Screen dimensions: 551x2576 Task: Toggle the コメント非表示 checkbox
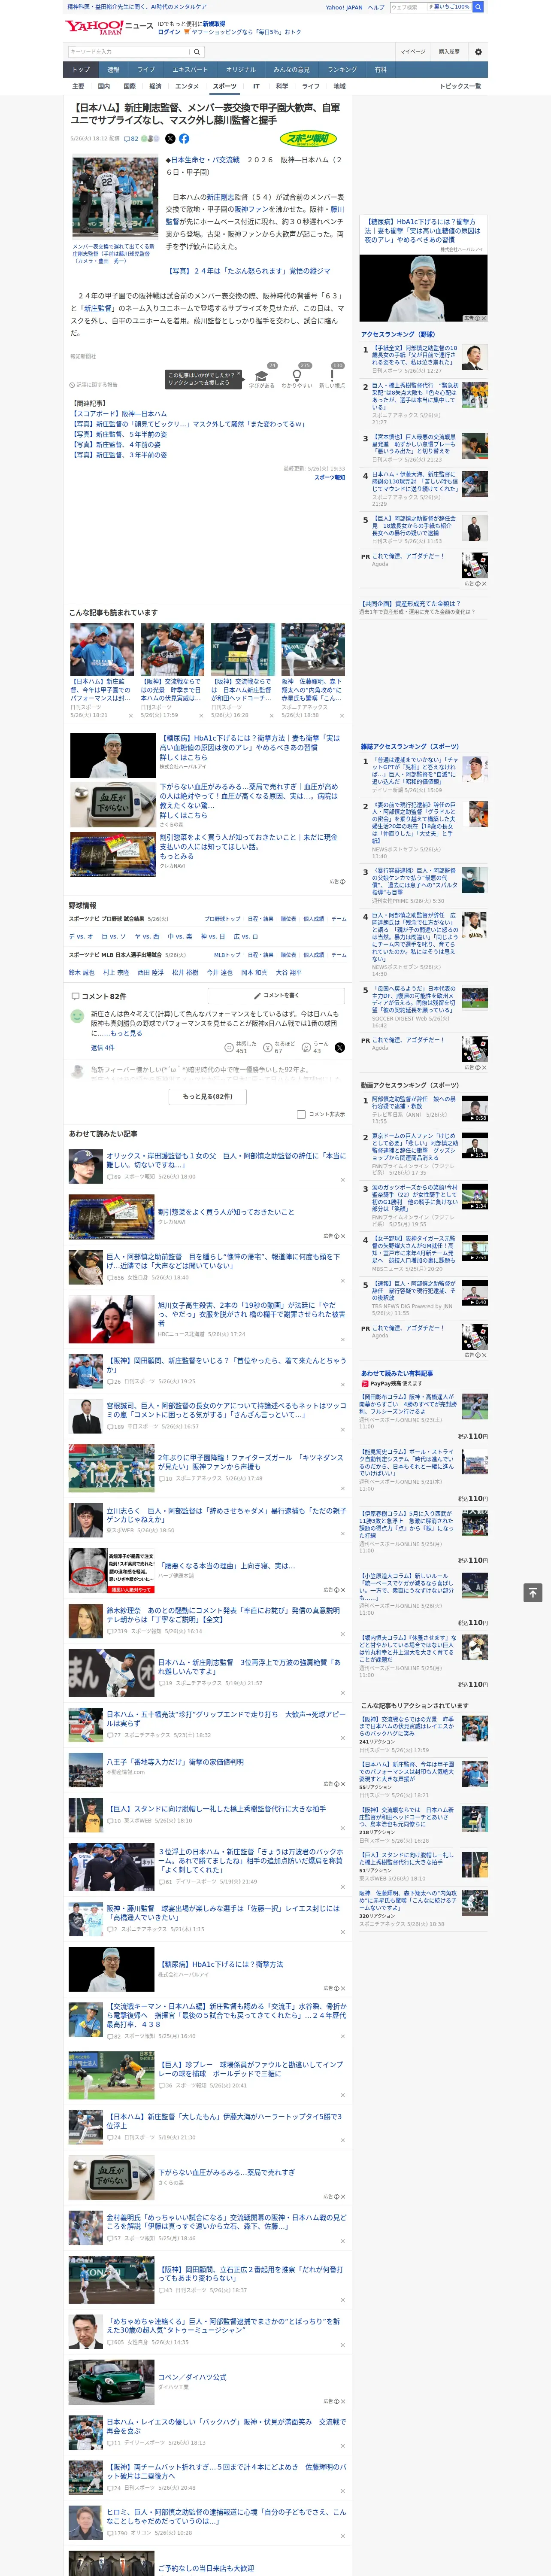click(x=301, y=1114)
